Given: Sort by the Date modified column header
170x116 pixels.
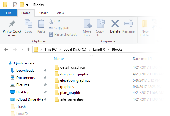Looking at the screenshot, I should 144,59.
